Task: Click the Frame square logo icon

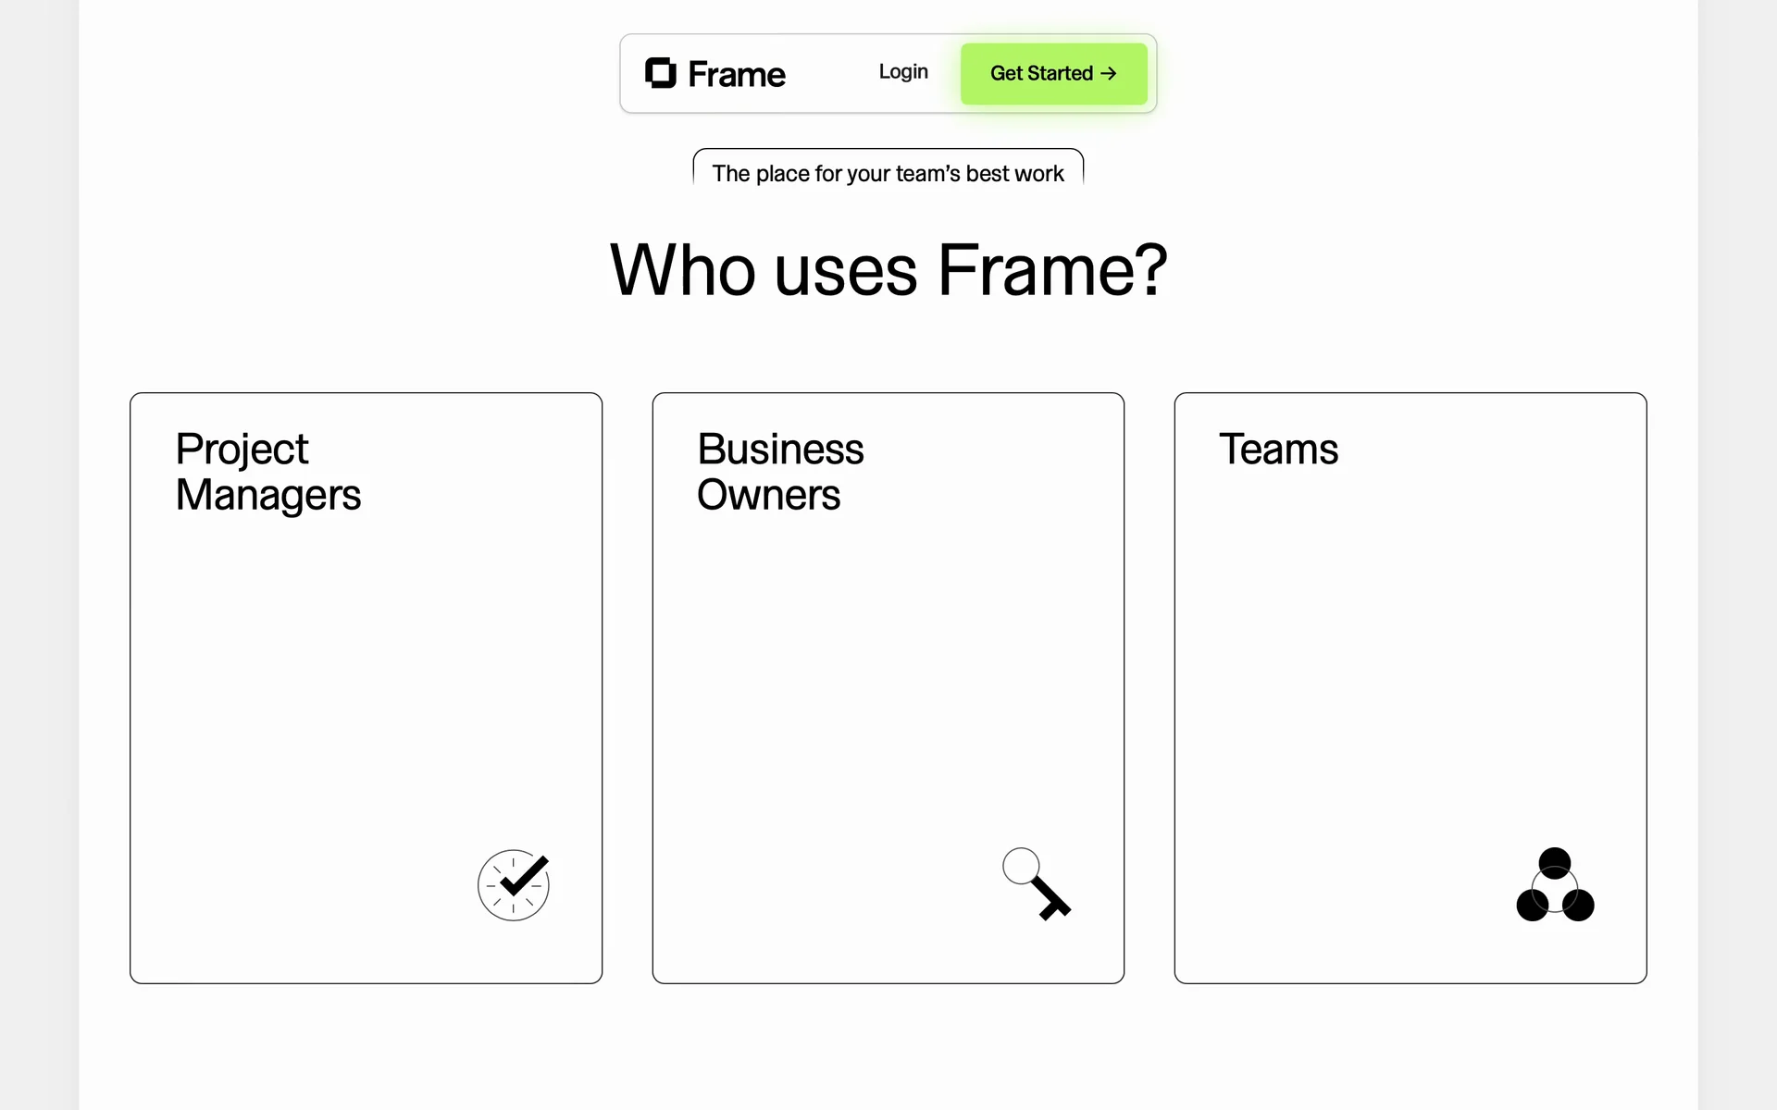Action: (660, 73)
